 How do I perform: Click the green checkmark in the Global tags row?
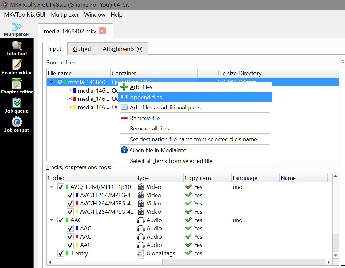(188, 253)
